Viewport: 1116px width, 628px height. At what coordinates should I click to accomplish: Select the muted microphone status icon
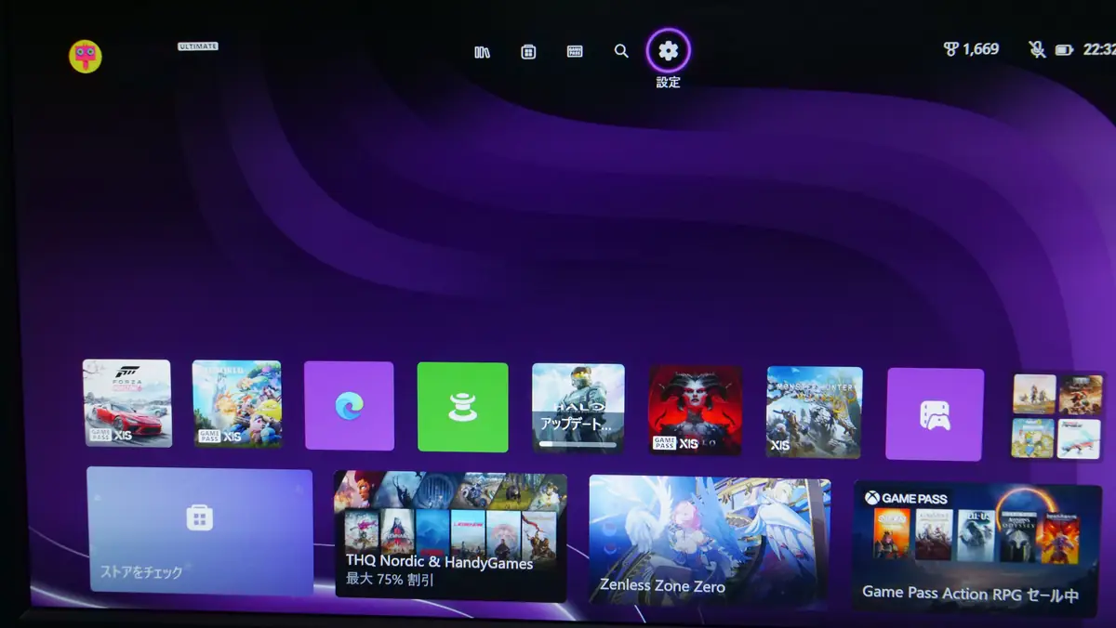[1037, 49]
